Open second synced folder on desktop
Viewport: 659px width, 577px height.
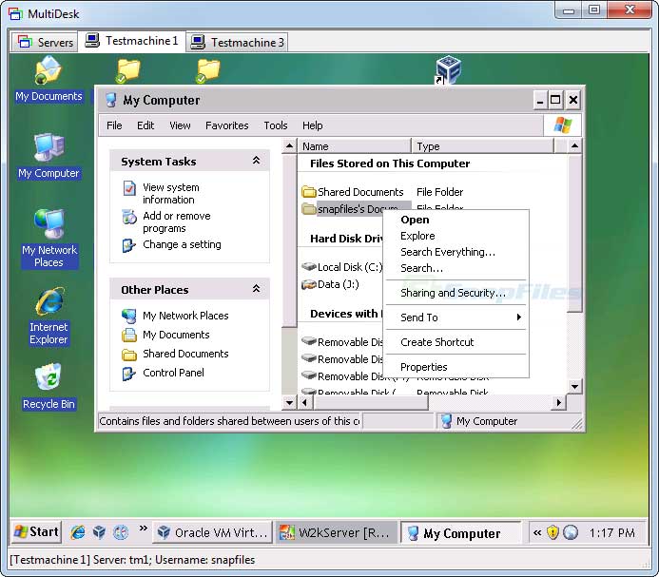pyautogui.click(x=207, y=70)
